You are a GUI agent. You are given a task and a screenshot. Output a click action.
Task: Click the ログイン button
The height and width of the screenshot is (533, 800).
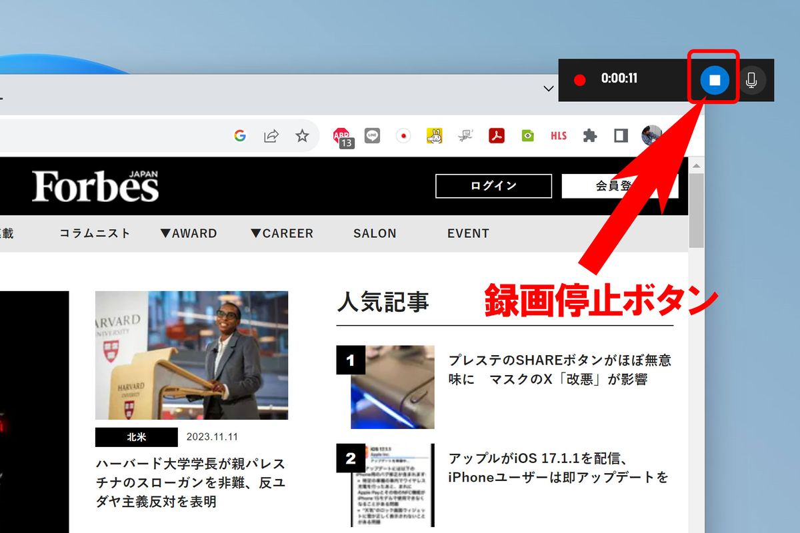click(x=493, y=186)
